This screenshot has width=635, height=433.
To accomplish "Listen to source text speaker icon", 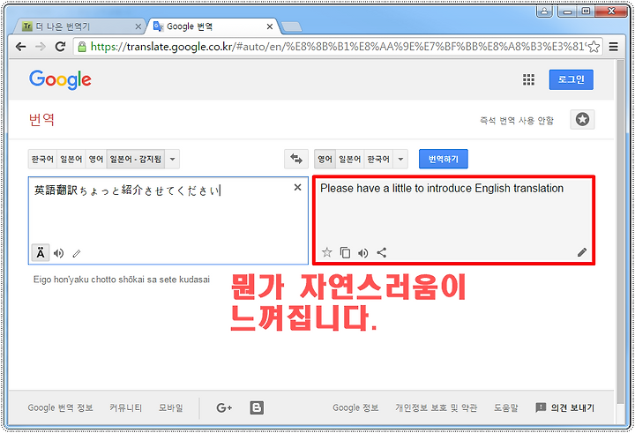I will click(59, 253).
